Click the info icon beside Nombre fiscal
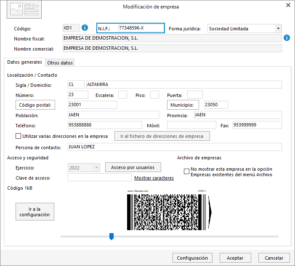Screen dimensions: 295x266 (287, 38)
